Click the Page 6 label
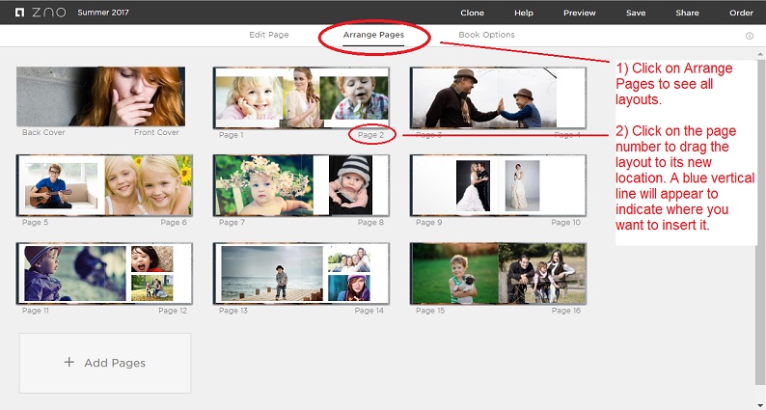Image resolution: width=766 pixels, height=410 pixels. [x=174, y=222]
